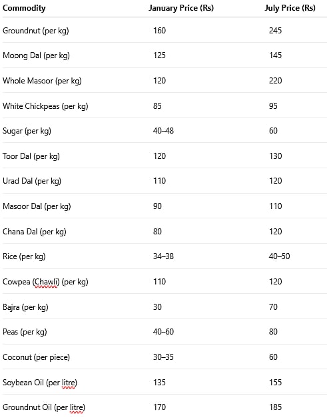This screenshot has height=418, width=327.
Task: Click the misspelled word Chawli
Action: pyautogui.click(x=46, y=282)
